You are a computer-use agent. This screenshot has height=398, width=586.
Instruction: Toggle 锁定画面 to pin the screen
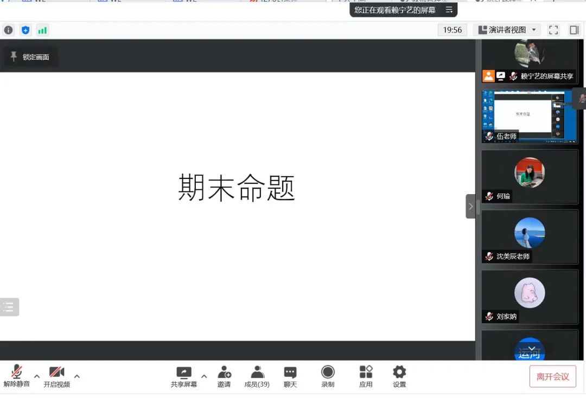(30, 56)
